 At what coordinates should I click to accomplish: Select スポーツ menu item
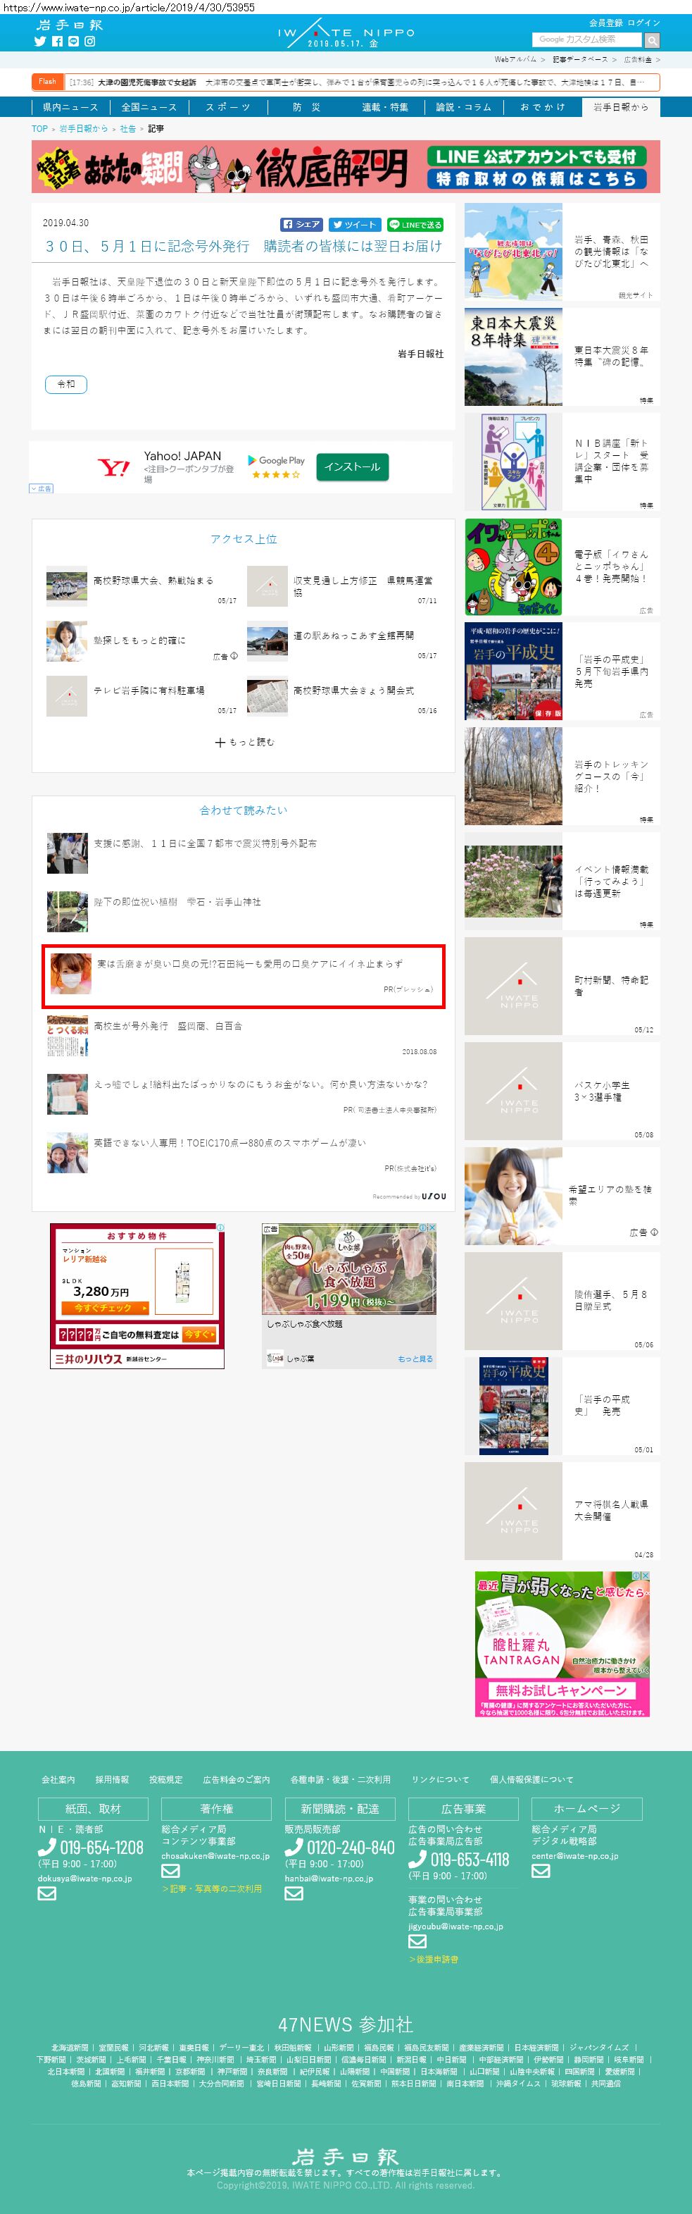pyautogui.click(x=227, y=107)
